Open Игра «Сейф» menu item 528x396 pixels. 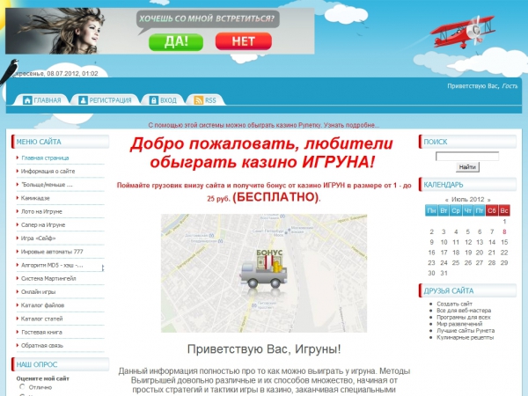click(38, 238)
